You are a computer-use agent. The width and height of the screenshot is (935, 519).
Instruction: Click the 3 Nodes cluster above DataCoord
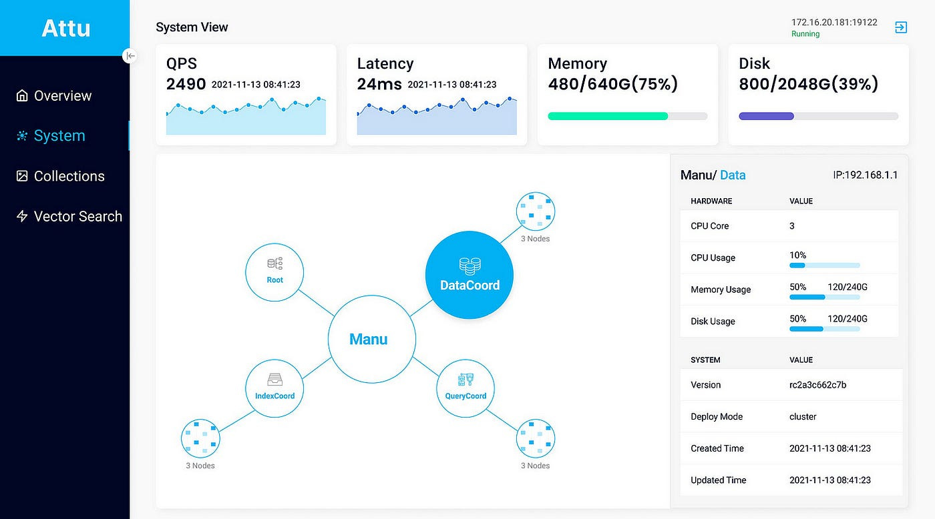click(x=535, y=211)
